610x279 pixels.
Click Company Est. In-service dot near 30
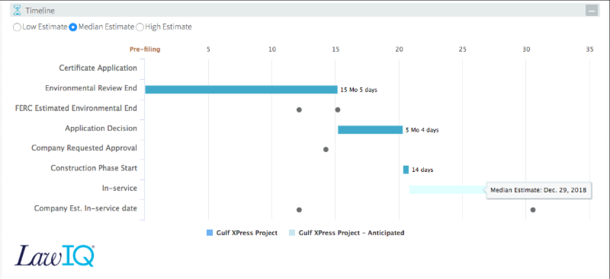coord(533,210)
